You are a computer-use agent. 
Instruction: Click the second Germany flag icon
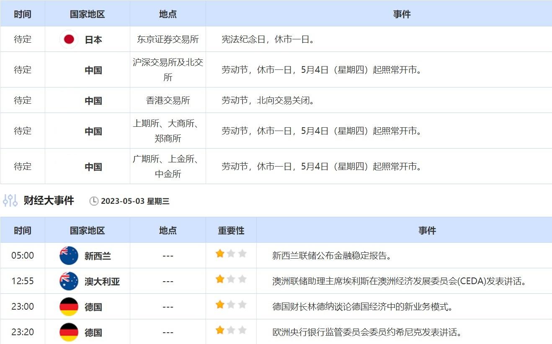[x=68, y=331]
